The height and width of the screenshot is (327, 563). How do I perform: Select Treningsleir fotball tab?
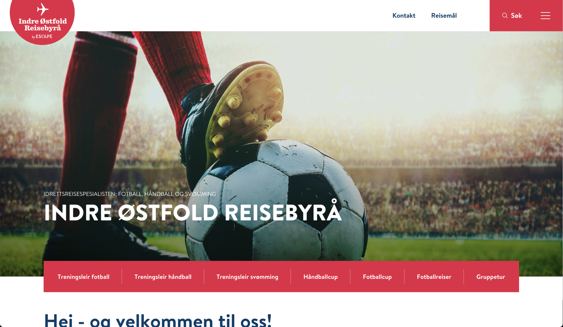coord(83,277)
